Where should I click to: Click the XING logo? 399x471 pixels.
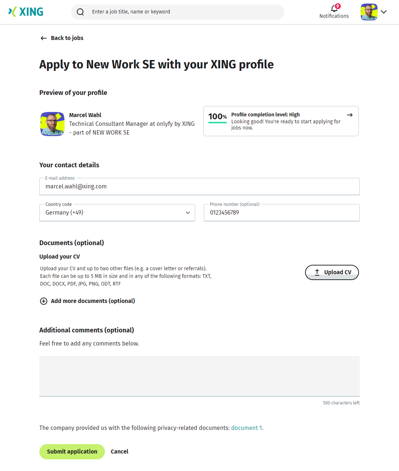pos(25,12)
